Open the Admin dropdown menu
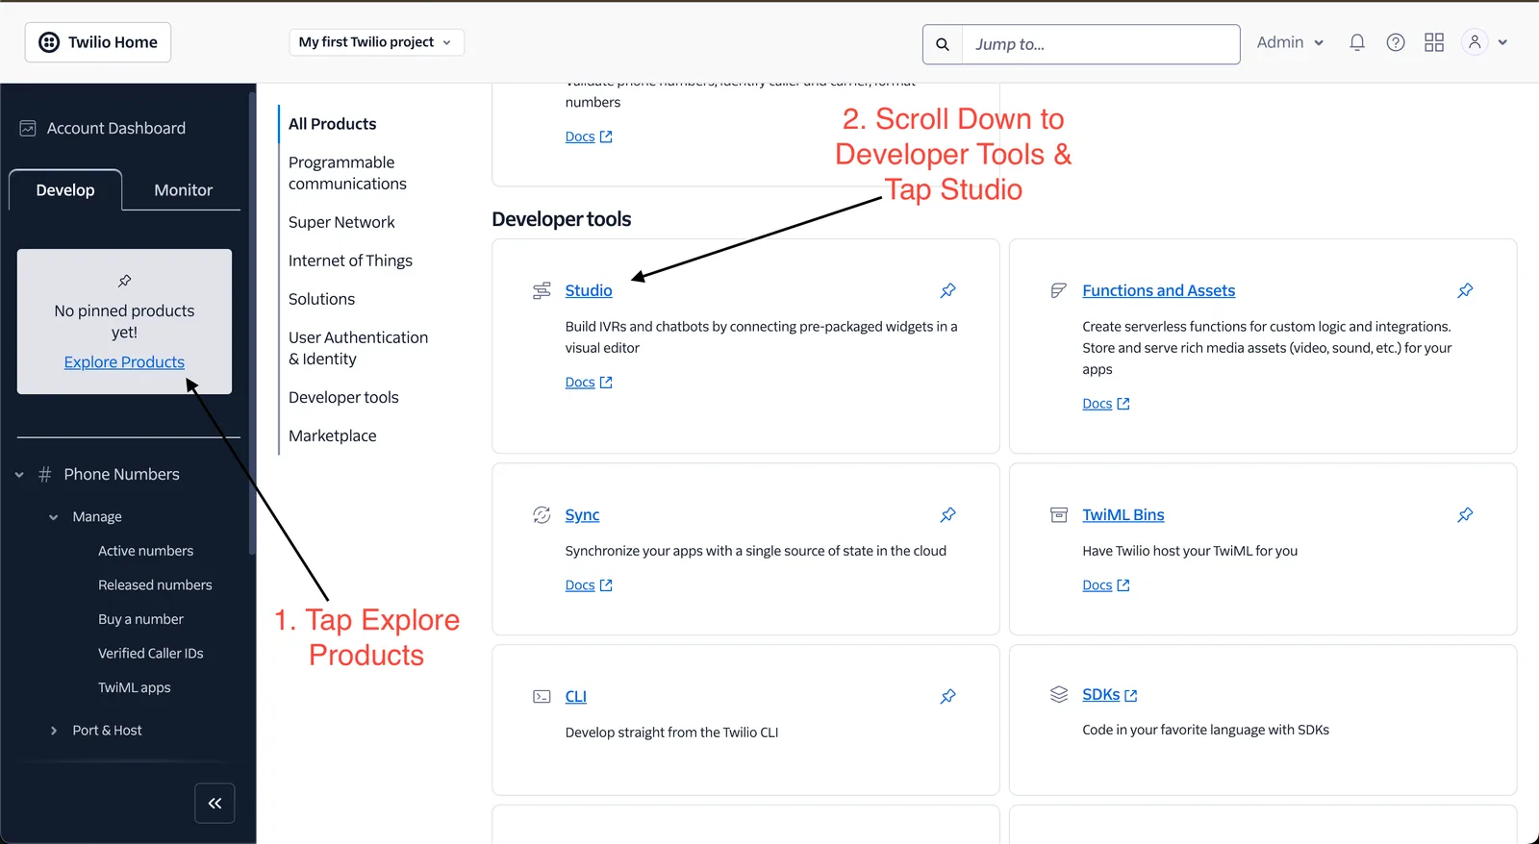1539x844 pixels. tap(1290, 42)
